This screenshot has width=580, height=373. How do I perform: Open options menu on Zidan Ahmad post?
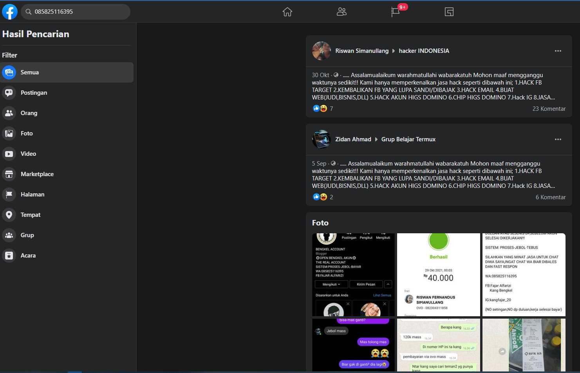point(558,139)
